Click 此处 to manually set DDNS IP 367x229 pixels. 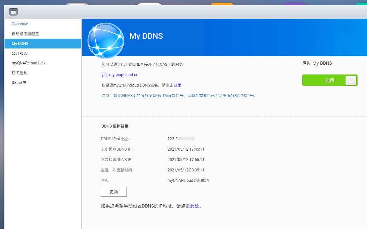pyautogui.click(x=194, y=206)
